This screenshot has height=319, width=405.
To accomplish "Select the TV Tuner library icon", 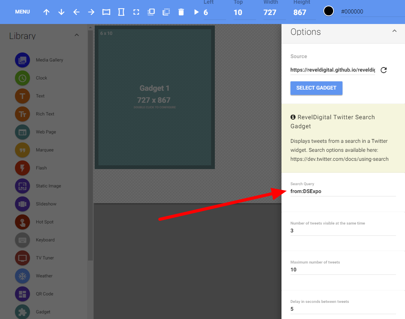I will pyautogui.click(x=22, y=258).
